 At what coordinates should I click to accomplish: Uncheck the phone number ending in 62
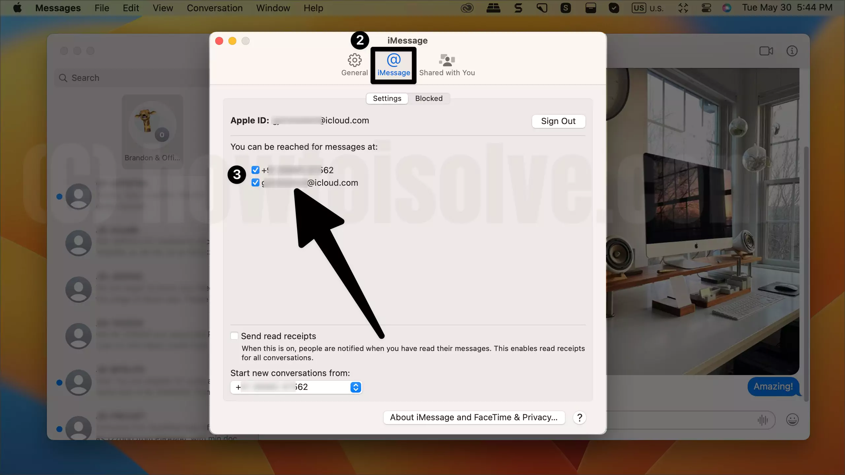pos(255,170)
